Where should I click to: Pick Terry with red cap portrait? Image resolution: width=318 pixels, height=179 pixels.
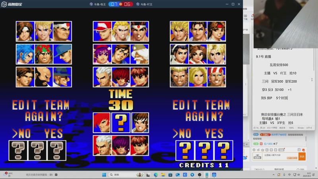(102, 31)
